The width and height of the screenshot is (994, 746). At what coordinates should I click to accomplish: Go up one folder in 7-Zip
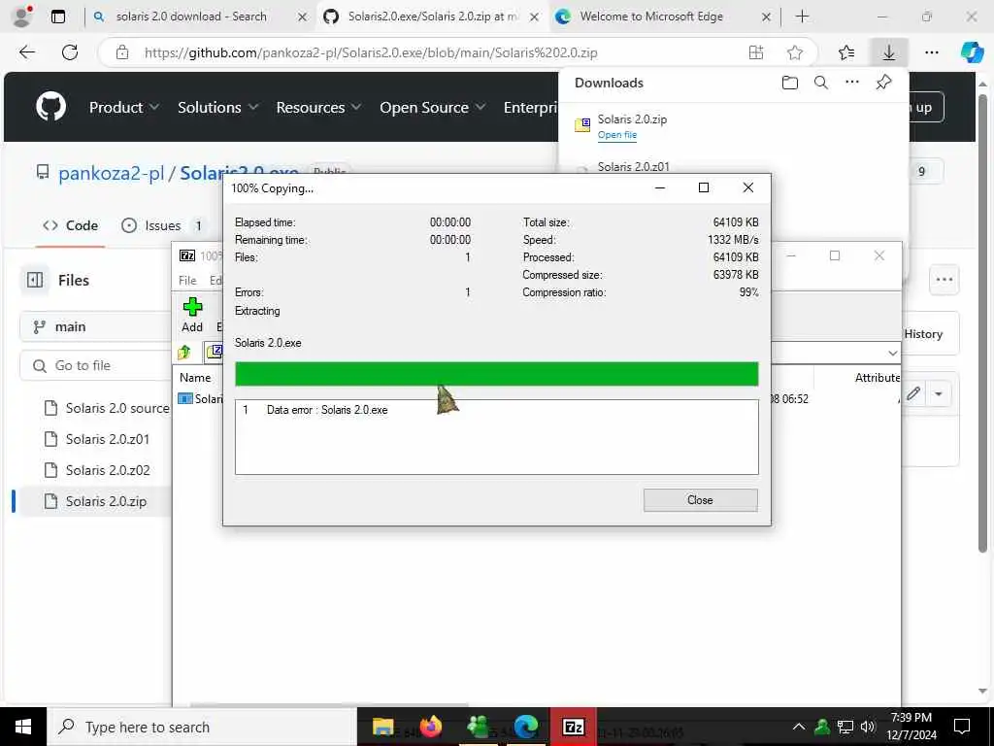[184, 352]
